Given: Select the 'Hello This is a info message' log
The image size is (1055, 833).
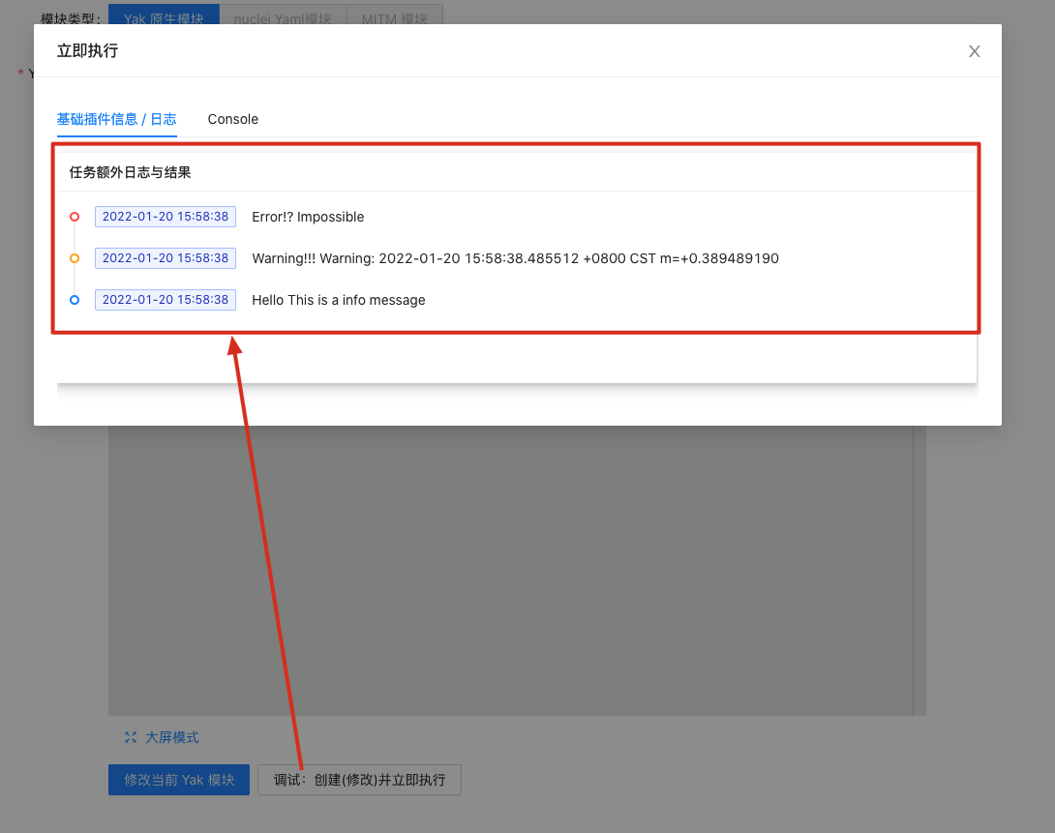Looking at the screenshot, I should coord(338,300).
